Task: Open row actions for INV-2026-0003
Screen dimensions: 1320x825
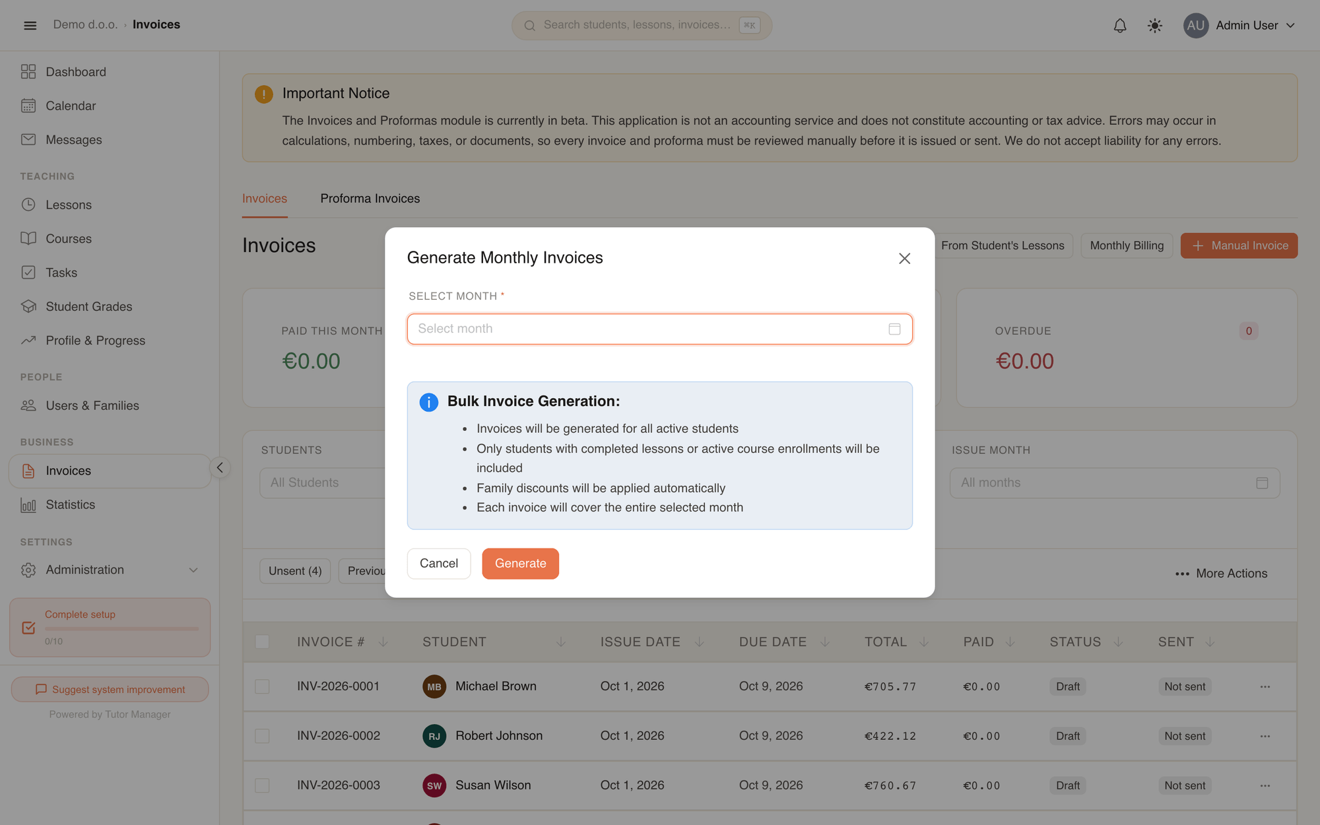Action: tap(1265, 785)
